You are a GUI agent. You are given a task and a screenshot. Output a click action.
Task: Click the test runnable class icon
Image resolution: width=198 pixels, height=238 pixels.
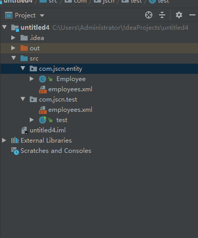pos(43,120)
